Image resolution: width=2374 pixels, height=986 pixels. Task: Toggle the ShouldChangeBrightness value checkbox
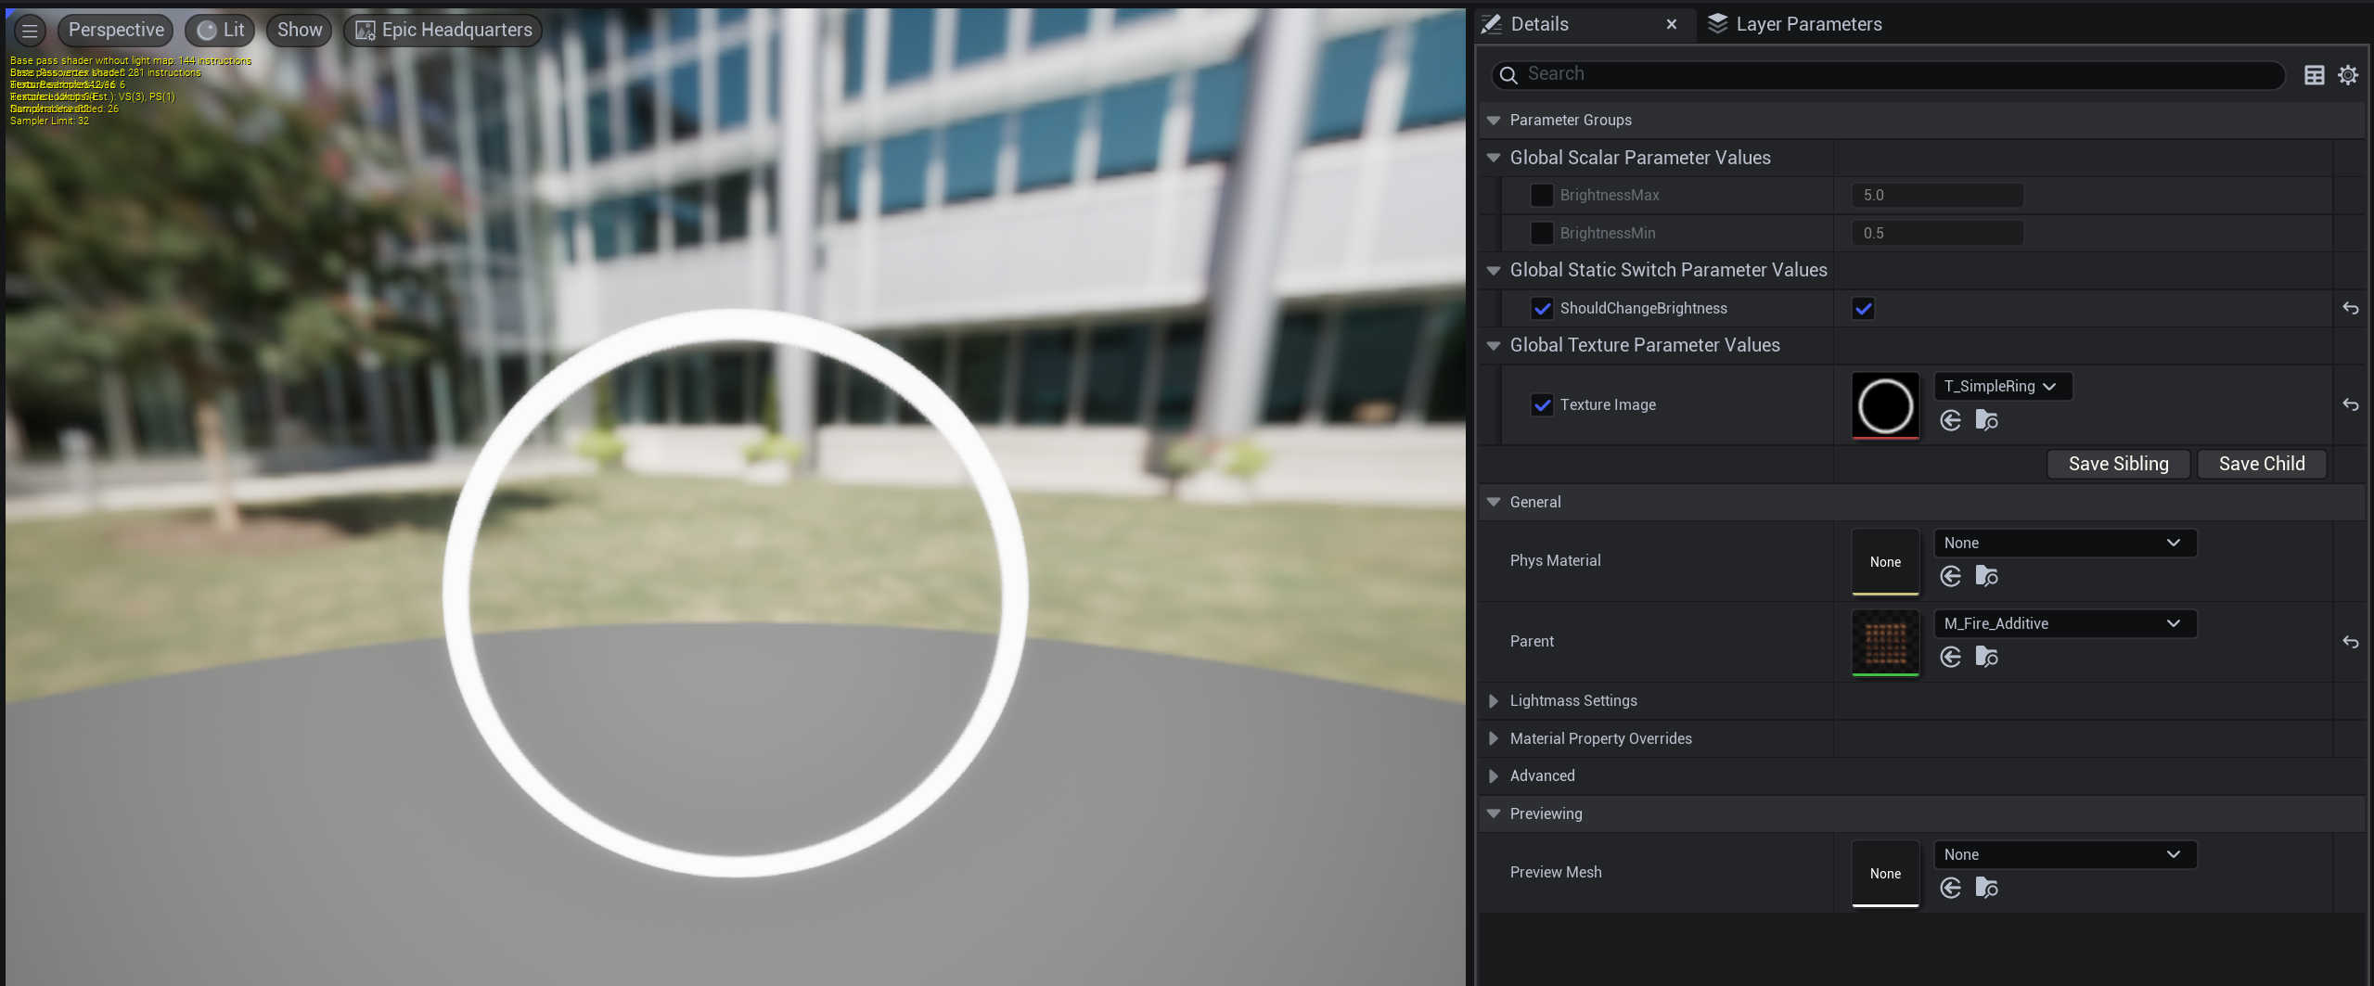click(1863, 308)
